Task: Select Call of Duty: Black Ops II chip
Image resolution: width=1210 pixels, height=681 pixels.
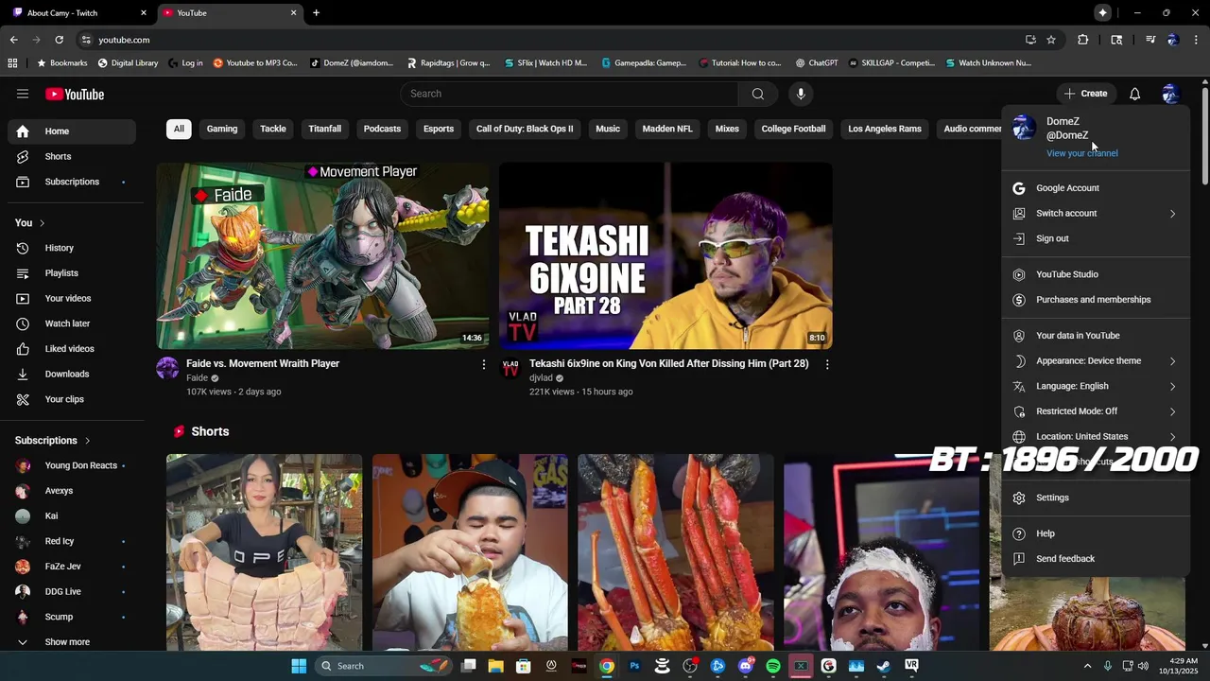Action: [x=525, y=129]
